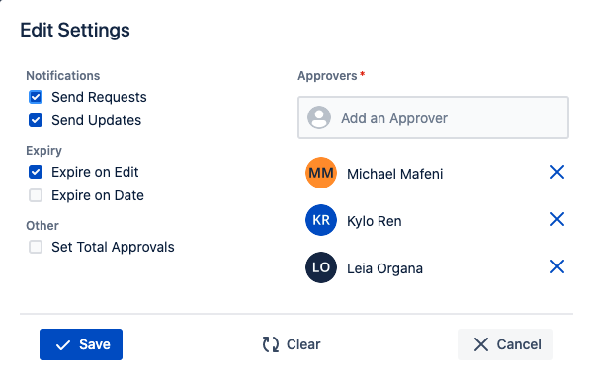Uncheck the Send Requests checkbox

tap(36, 97)
